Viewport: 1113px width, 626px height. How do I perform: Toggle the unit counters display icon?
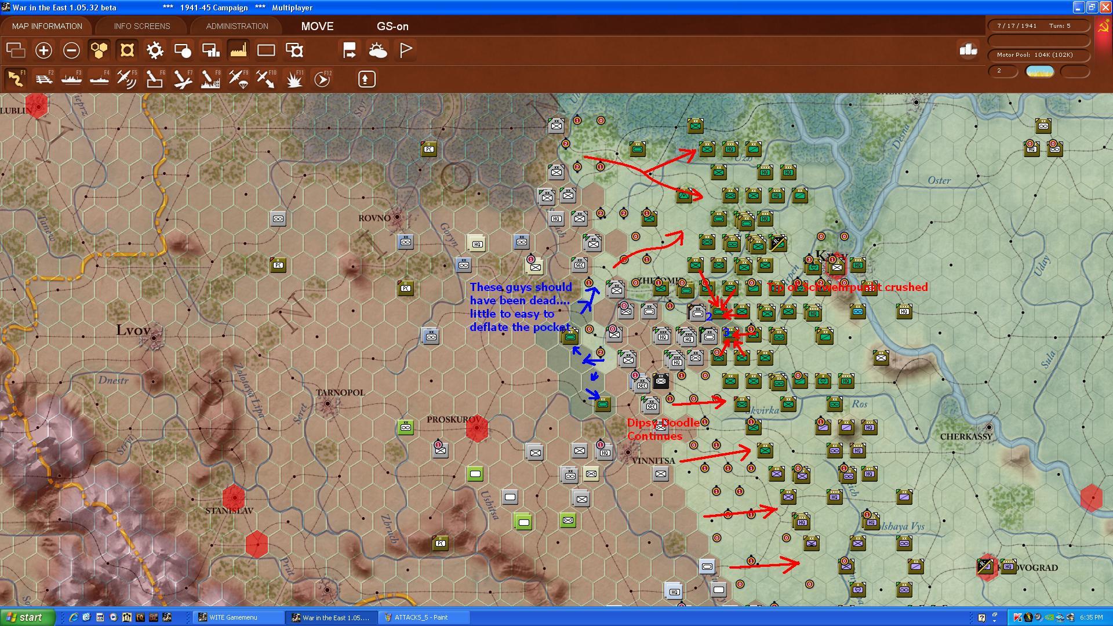(127, 50)
